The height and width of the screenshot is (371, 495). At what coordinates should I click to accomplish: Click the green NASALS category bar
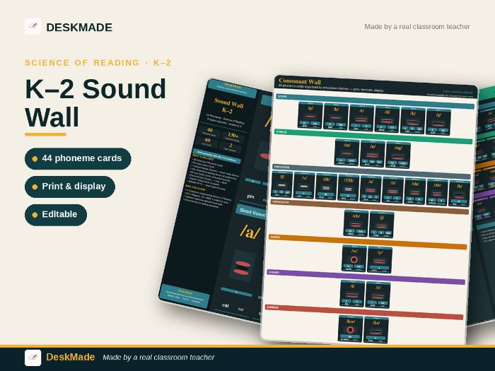pos(373,136)
